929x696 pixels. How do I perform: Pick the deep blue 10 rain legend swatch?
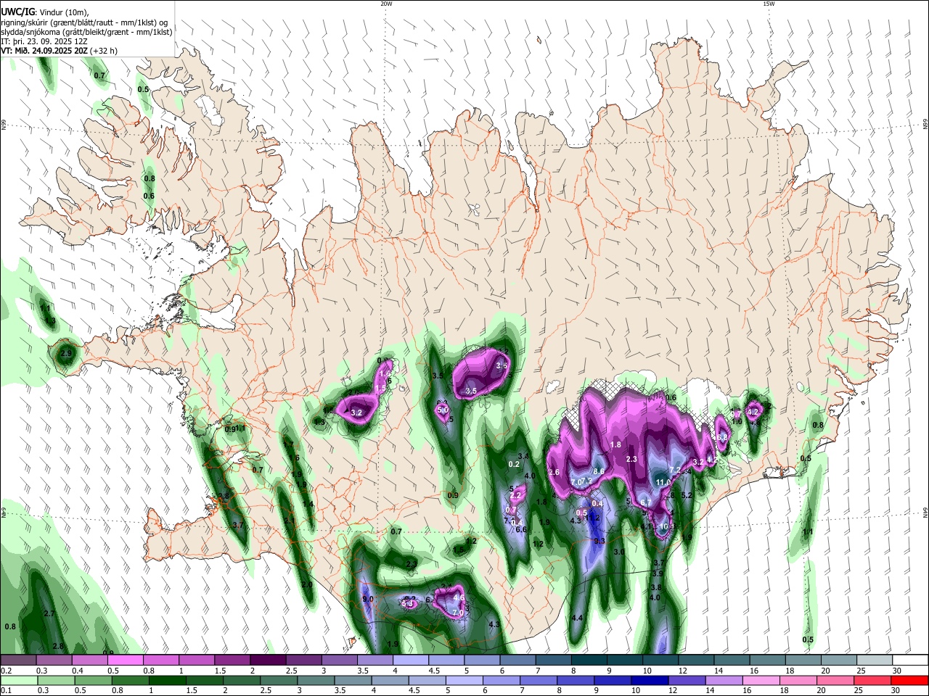(x=649, y=680)
